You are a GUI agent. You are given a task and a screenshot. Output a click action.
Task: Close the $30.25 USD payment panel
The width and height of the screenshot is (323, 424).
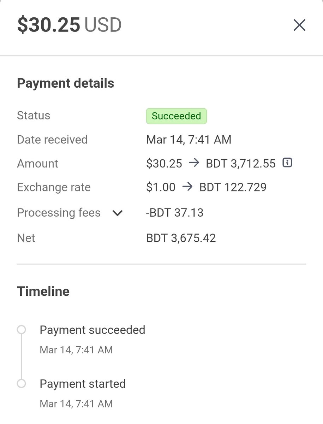[299, 25]
